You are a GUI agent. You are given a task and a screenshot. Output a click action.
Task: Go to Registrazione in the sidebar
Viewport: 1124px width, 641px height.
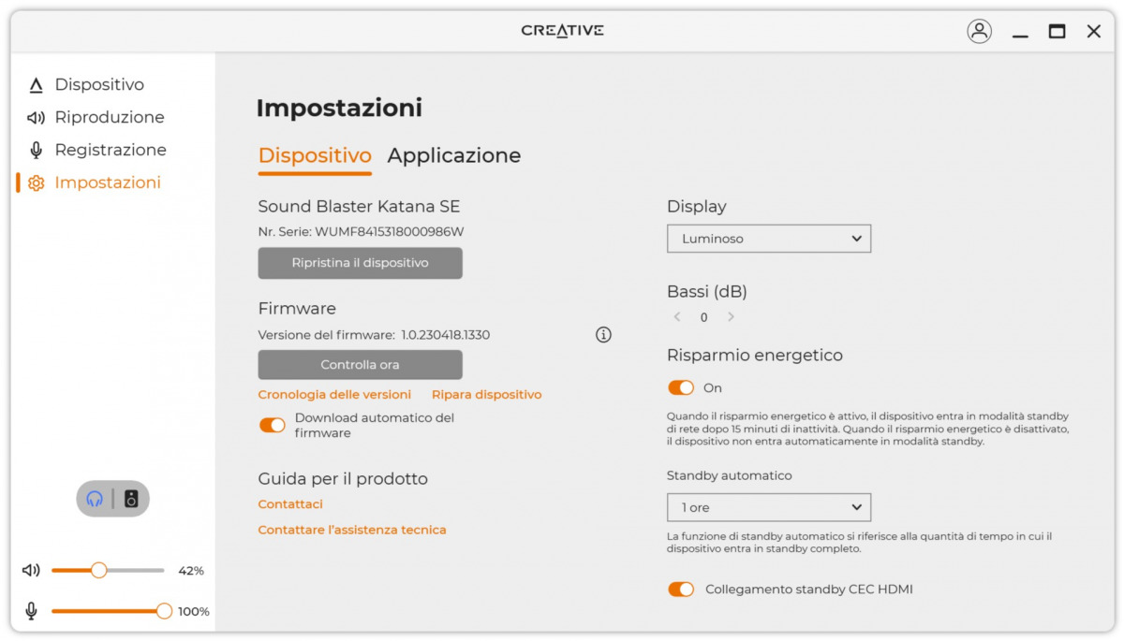pyautogui.click(x=110, y=150)
